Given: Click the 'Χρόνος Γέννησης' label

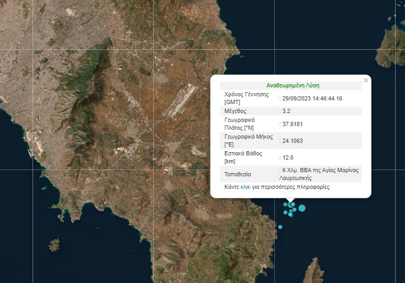Looking at the screenshot, I should 247,95.
